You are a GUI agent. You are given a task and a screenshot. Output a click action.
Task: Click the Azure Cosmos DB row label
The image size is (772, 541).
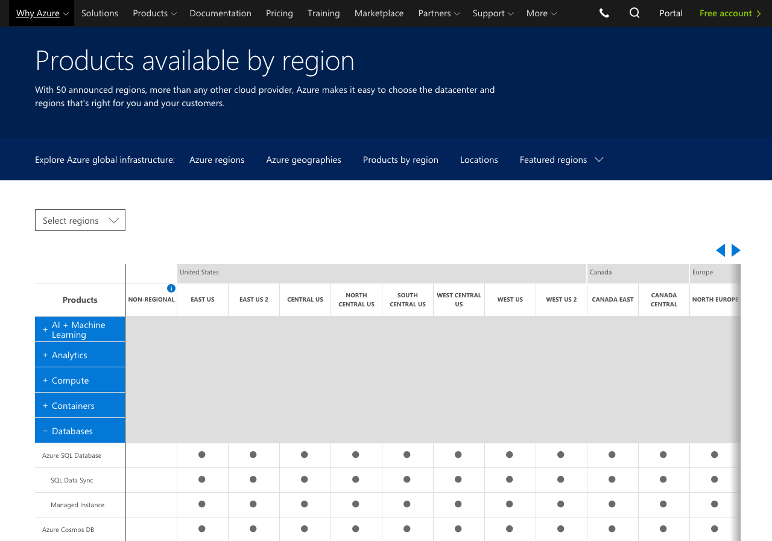pos(68,530)
